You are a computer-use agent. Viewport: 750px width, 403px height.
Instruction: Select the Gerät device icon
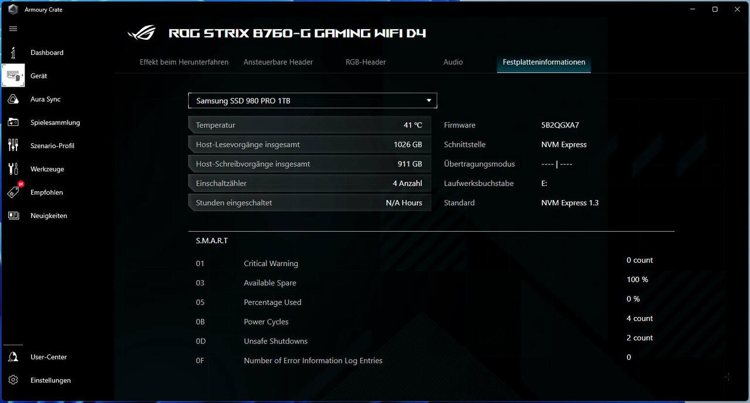click(13, 76)
